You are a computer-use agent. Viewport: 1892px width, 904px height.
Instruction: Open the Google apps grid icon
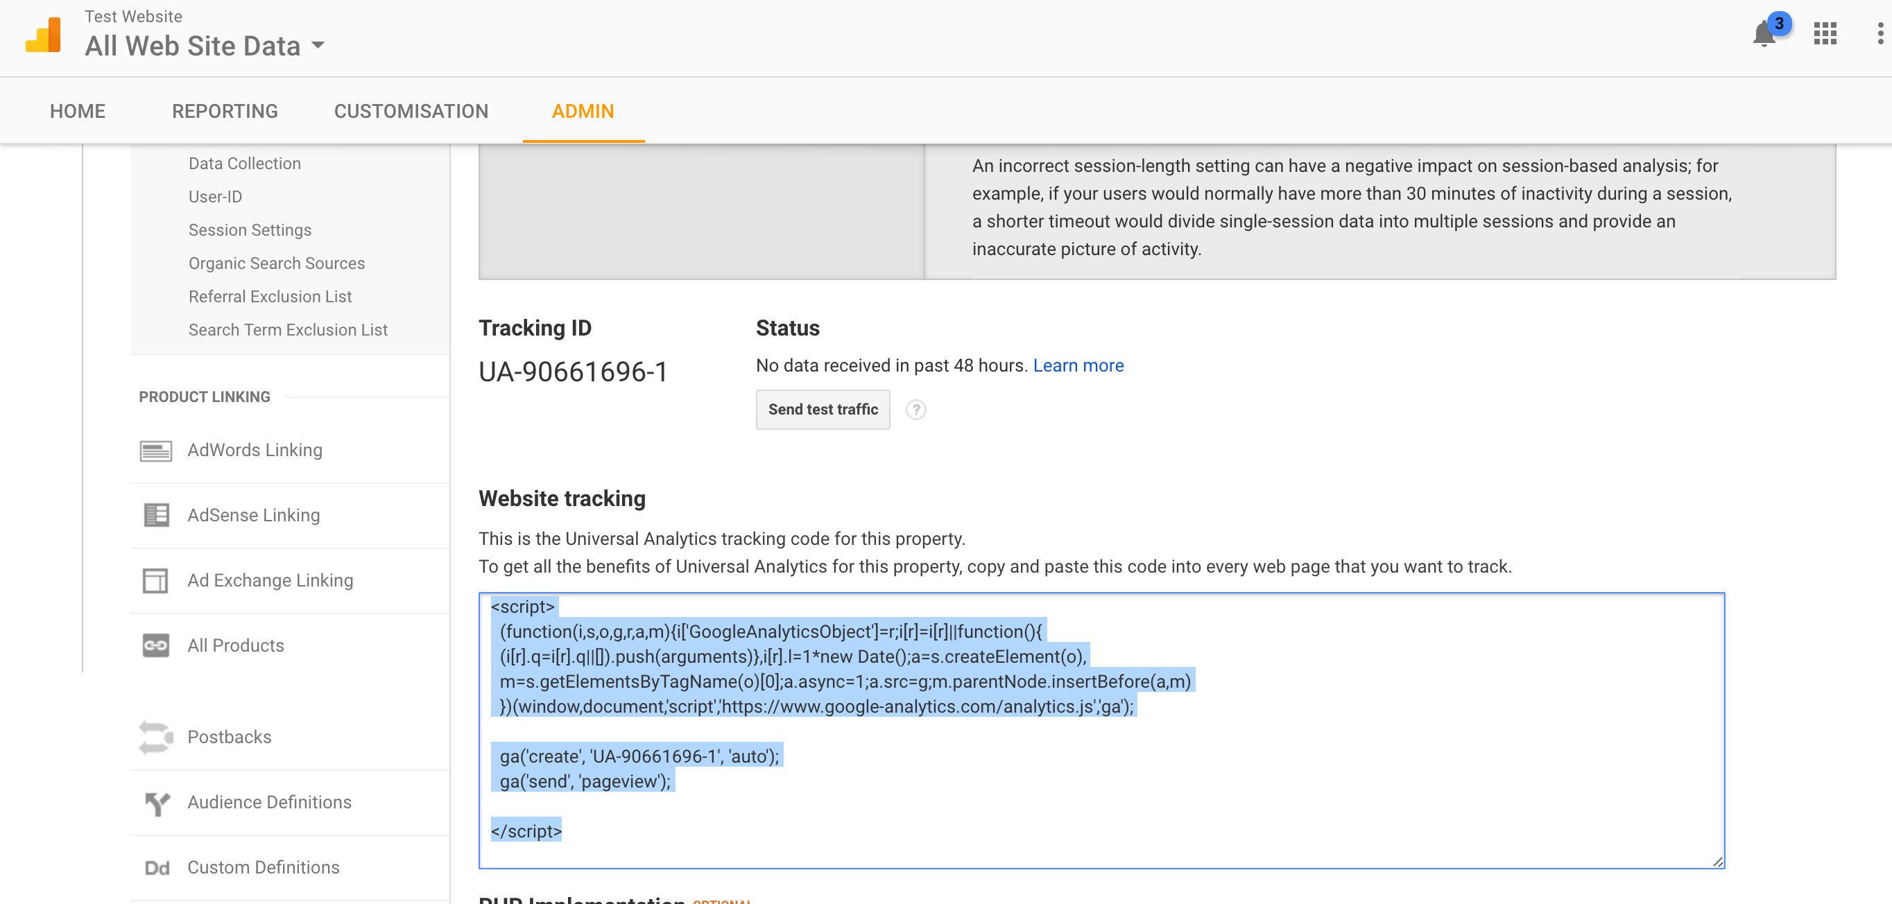[x=1825, y=34]
